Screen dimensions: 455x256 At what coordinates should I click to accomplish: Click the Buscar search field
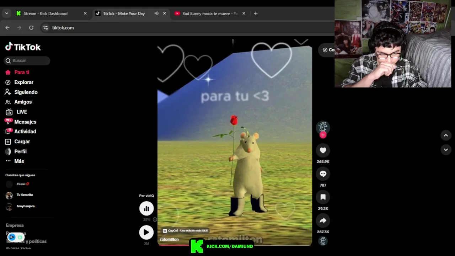pyautogui.click(x=27, y=61)
